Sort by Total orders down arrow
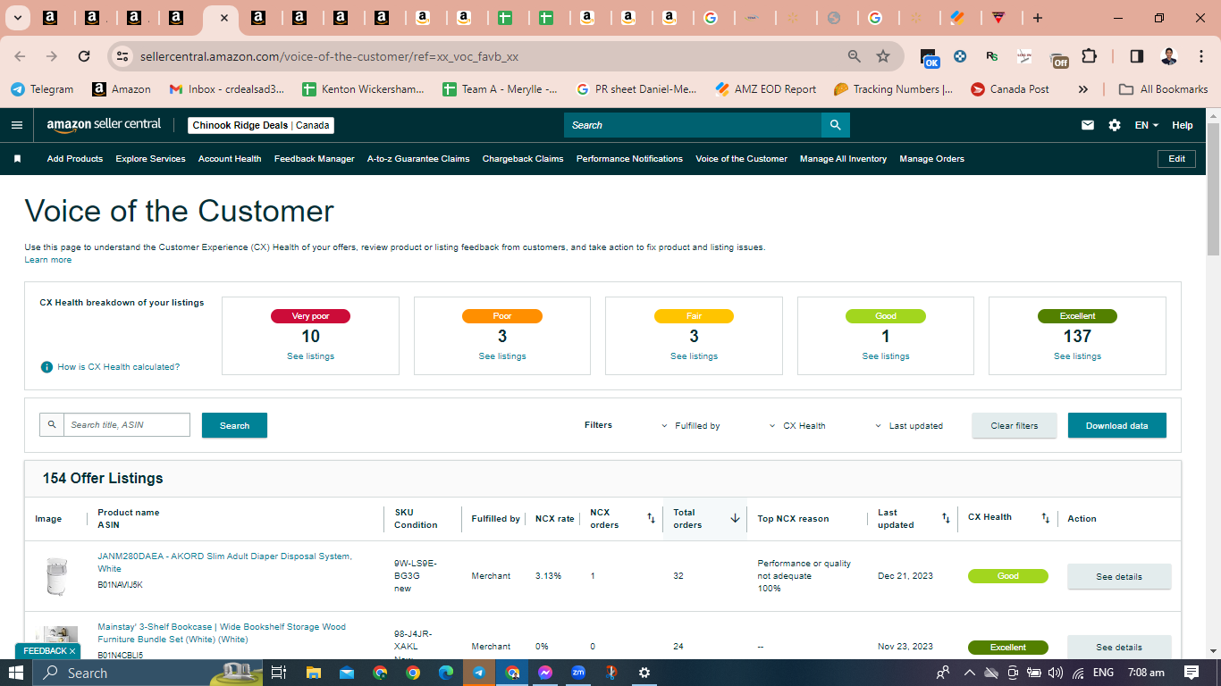Viewport: 1221px width, 686px height. [x=735, y=518]
